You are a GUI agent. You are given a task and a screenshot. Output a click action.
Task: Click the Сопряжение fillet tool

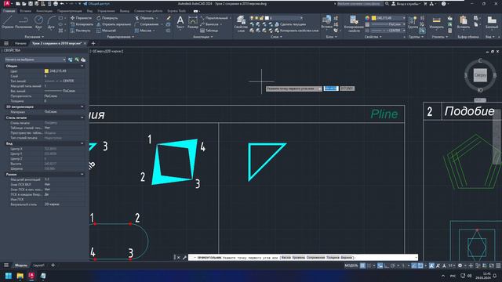[147, 24]
